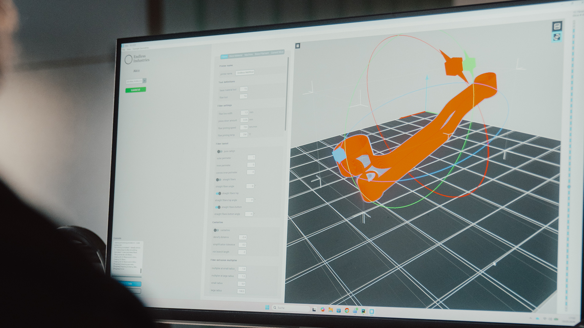Click the layer slider handle beside viewport

569,187
